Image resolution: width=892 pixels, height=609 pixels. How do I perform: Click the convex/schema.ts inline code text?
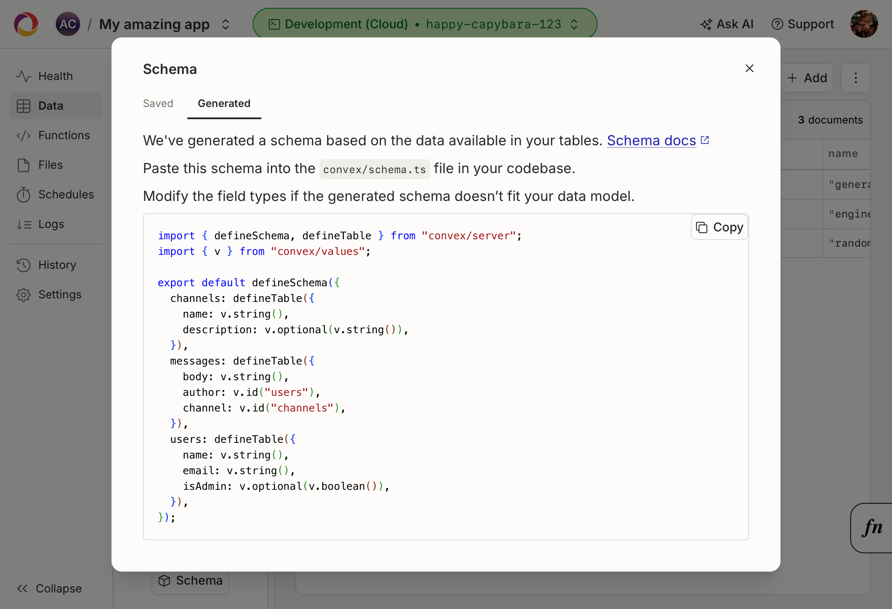[x=375, y=169]
